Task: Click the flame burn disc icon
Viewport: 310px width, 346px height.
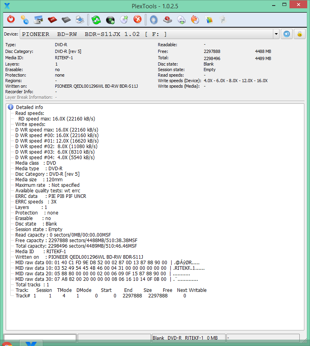Action: (x=195, y=19)
